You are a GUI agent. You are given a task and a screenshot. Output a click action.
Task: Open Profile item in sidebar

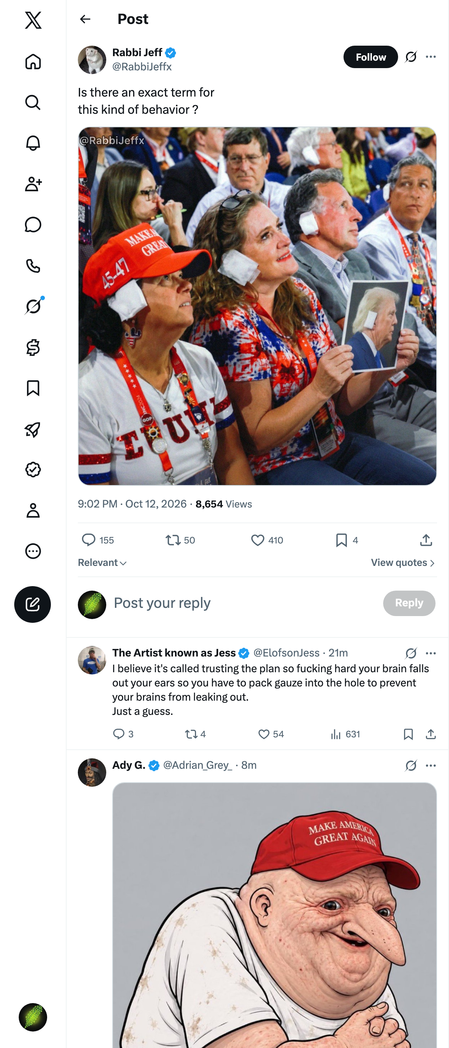33,510
